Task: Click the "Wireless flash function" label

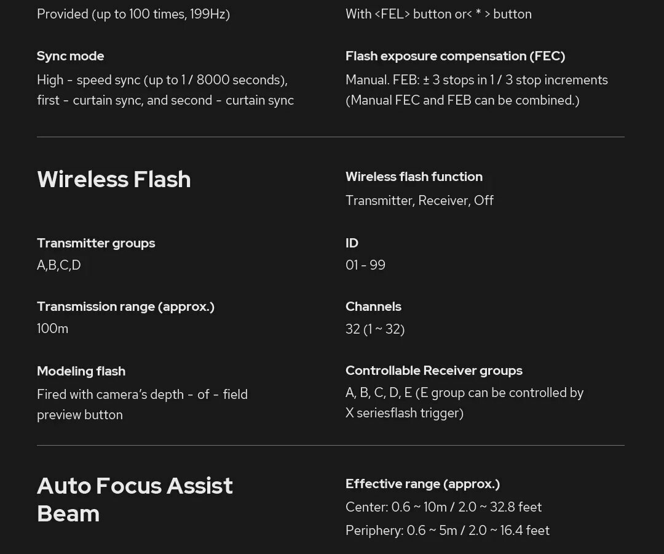Action: pos(414,177)
